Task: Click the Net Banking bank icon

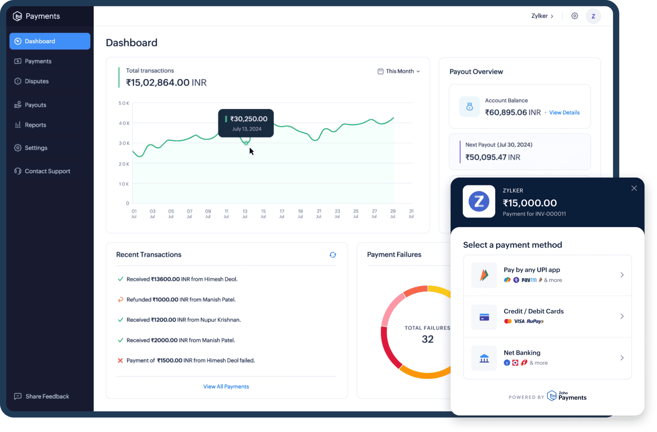Action: (484, 358)
